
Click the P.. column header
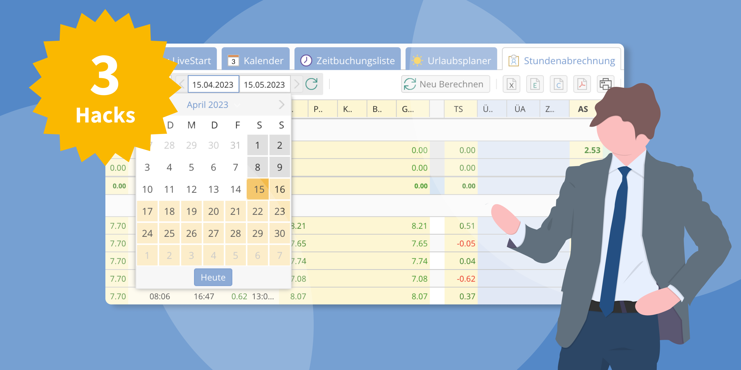(322, 109)
